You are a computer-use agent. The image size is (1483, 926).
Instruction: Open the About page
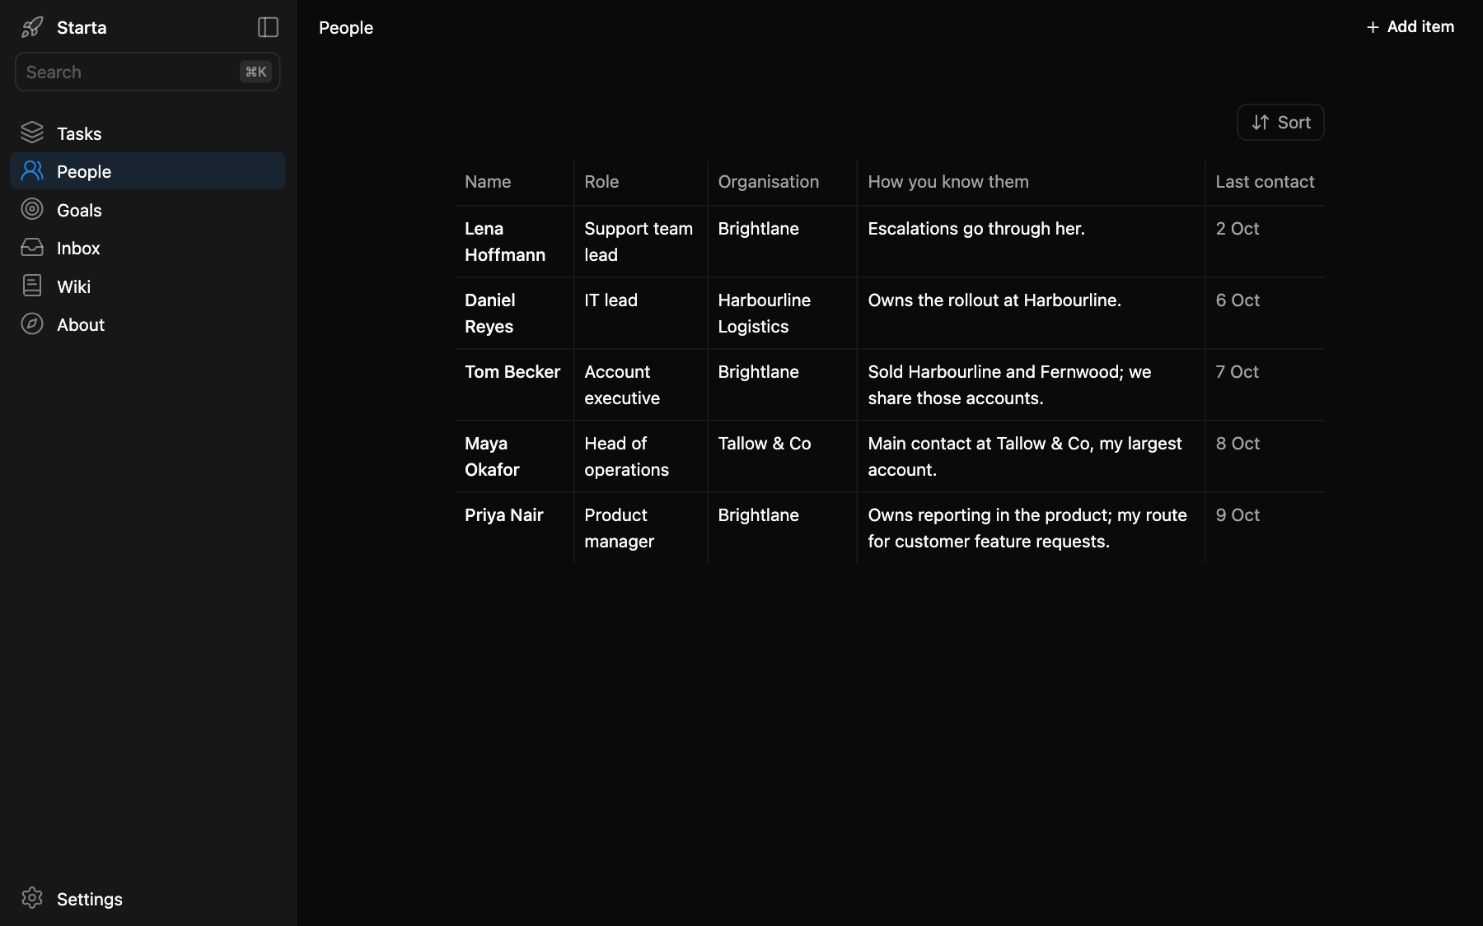(147, 323)
